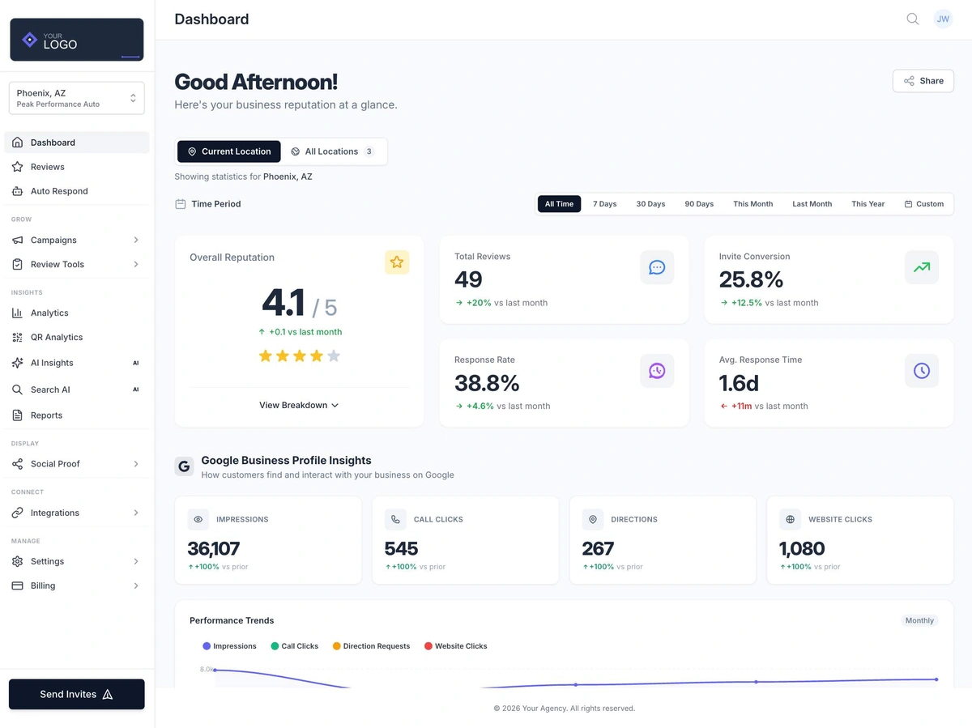
Task: Toggle the Impressions legend on the chart
Action: click(x=229, y=645)
